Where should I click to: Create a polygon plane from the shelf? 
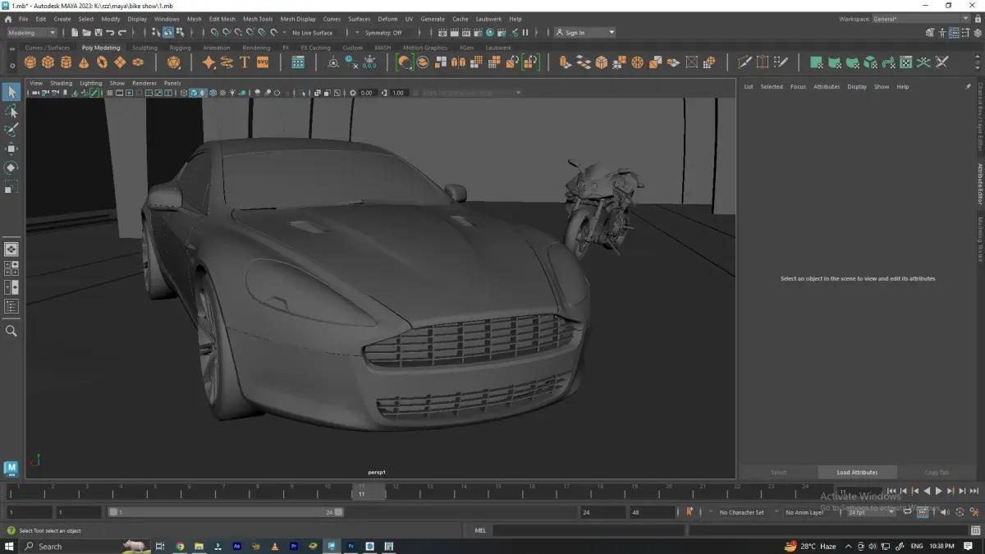click(x=121, y=62)
